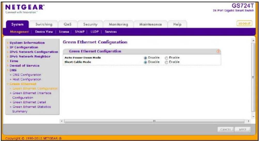The height and width of the screenshot is (141, 259).
Task: Switch to the Switching tab
Action: pyautogui.click(x=44, y=24)
